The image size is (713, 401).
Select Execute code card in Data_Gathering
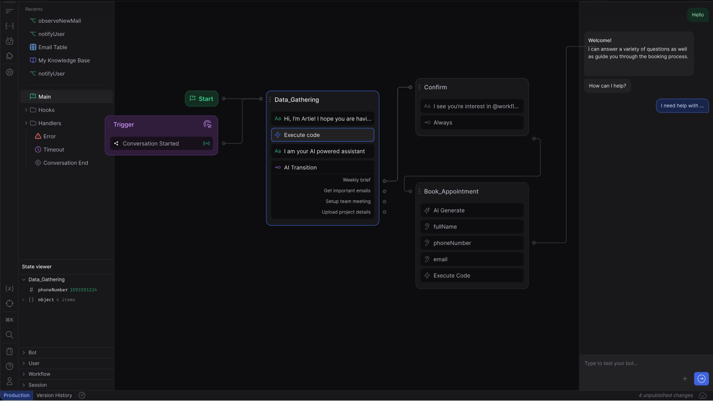point(322,135)
